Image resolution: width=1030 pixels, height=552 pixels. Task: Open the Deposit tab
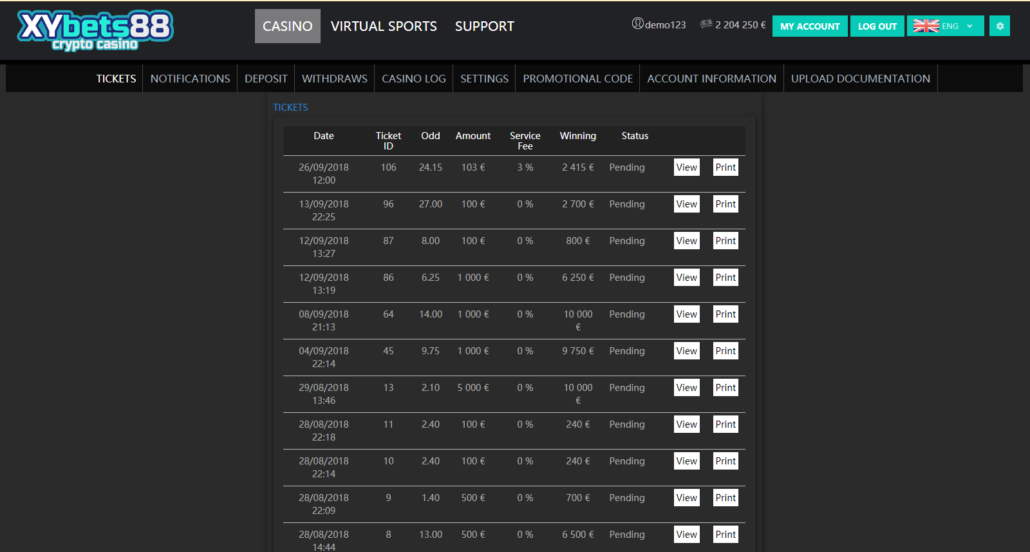point(266,79)
